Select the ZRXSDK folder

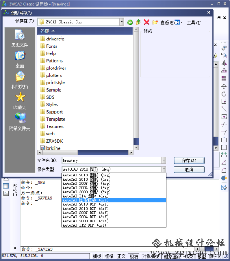[x=51, y=141]
